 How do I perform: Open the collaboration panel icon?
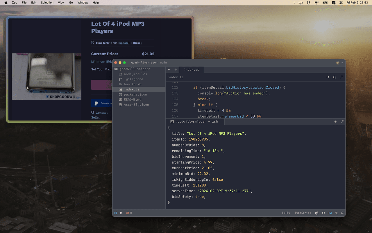click(121, 213)
